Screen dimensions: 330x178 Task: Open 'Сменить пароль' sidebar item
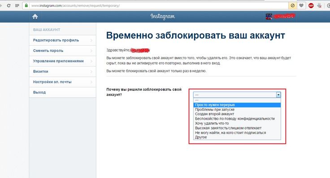pyautogui.click(x=62, y=51)
